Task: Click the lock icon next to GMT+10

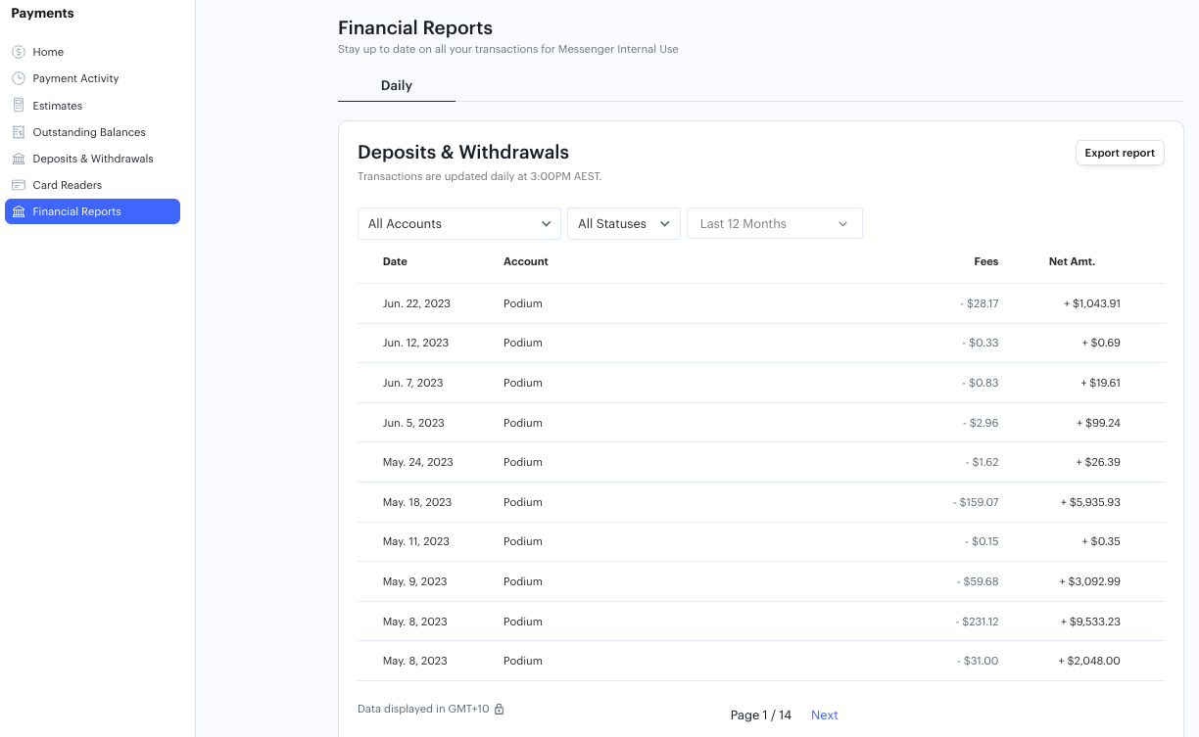Action: (x=500, y=708)
